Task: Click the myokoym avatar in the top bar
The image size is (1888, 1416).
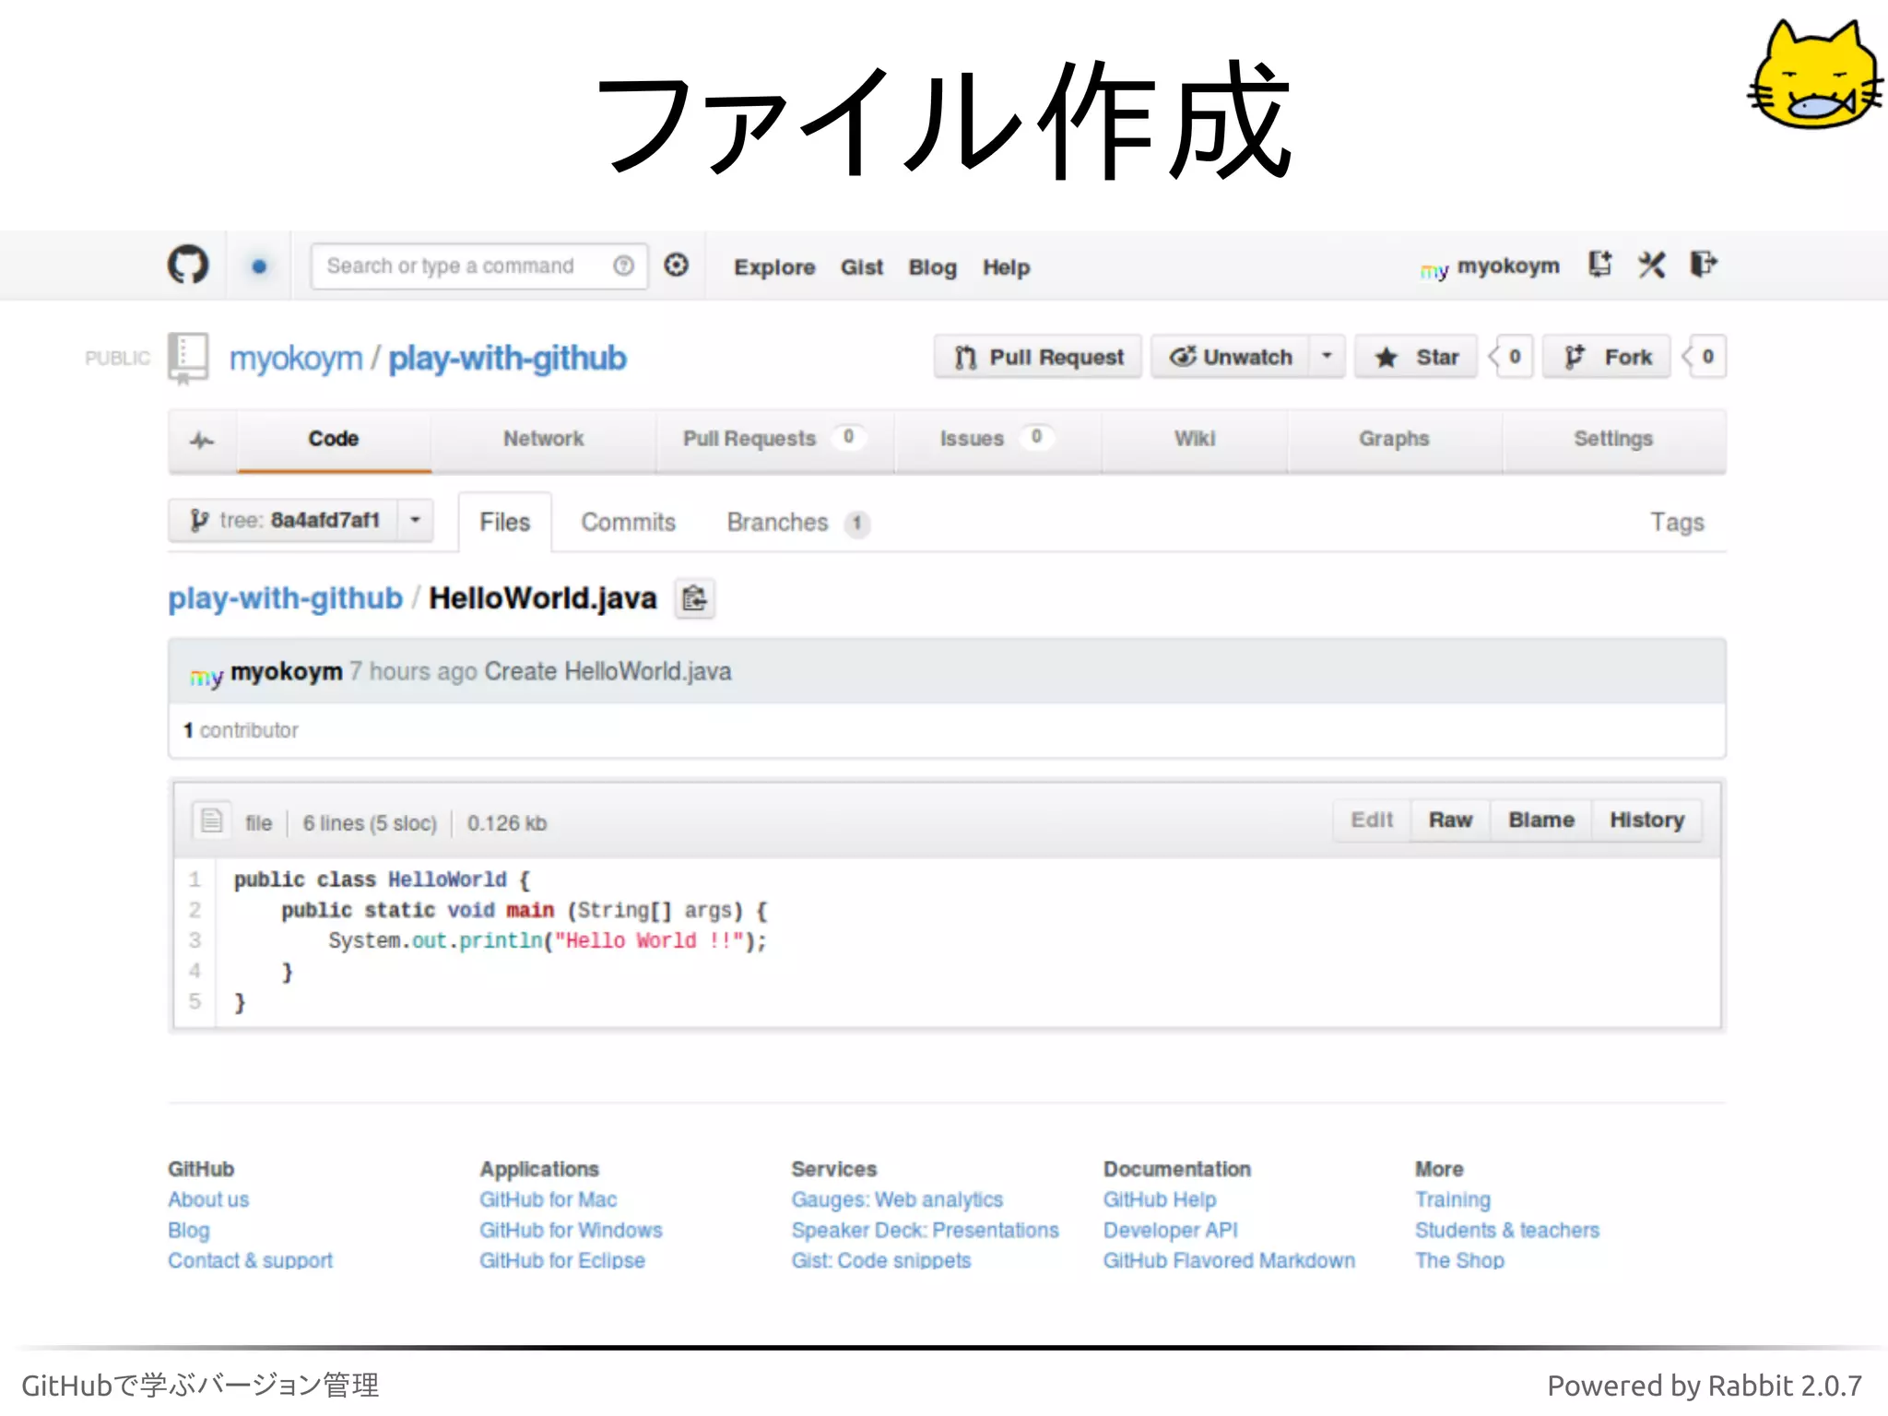Action: pos(1434,269)
